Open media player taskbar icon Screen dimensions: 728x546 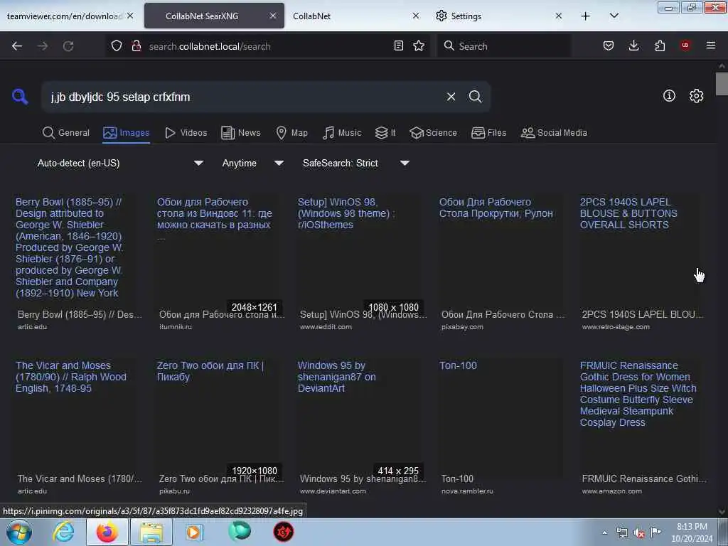pyautogui.click(x=194, y=532)
